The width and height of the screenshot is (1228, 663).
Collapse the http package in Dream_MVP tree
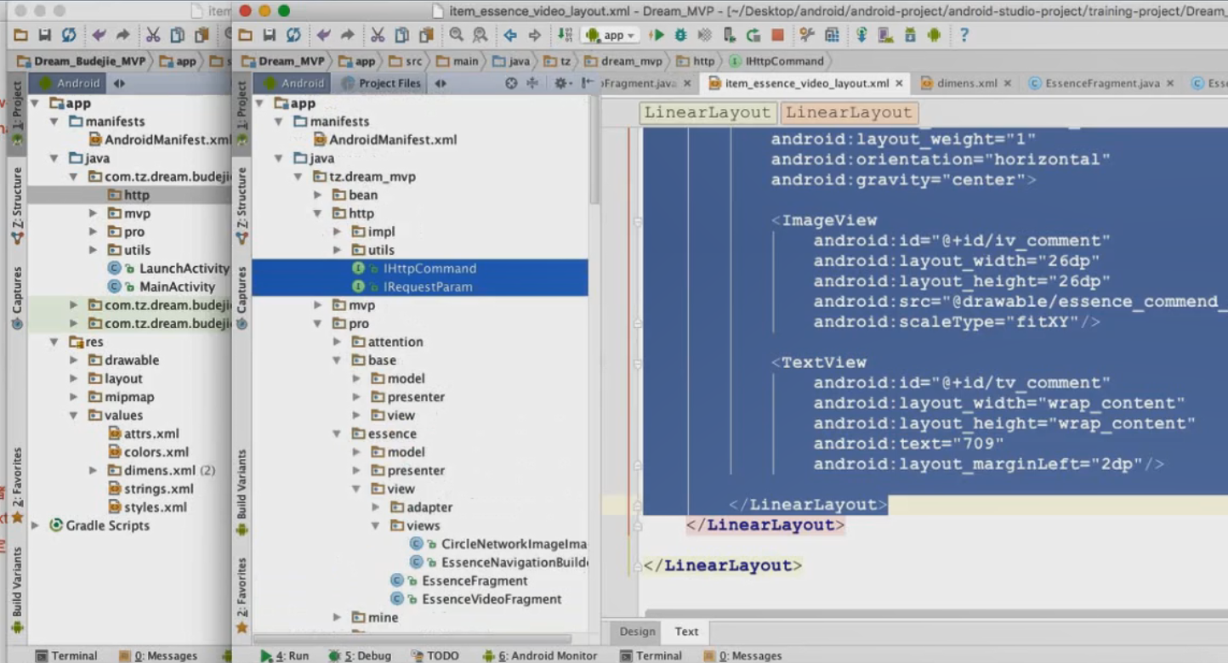[318, 213]
